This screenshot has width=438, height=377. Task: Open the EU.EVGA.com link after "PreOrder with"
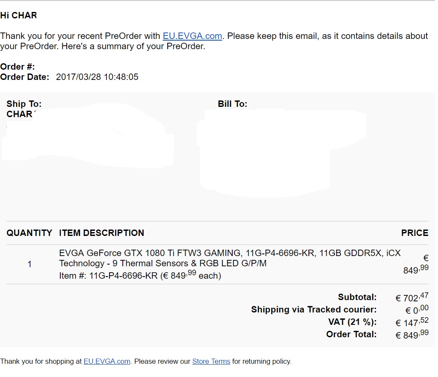[192, 36]
